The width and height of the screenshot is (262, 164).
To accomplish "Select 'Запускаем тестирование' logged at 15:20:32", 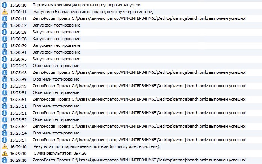I will click(x=57, y=25).
